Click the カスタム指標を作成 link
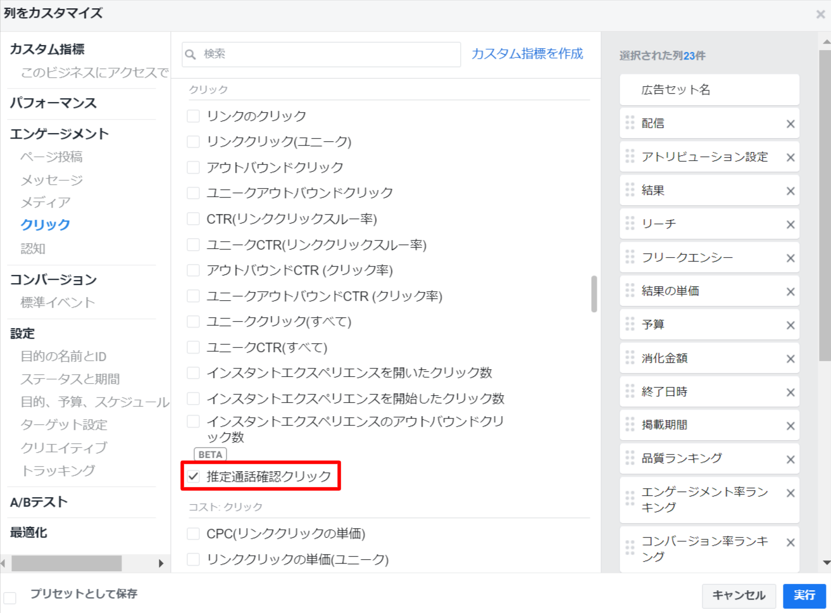831x613 pixels. tap(527, 54)
